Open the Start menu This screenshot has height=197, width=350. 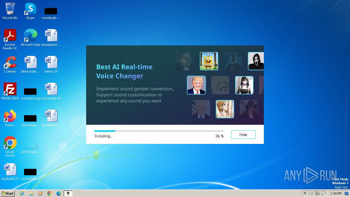(x=7, y=193)
